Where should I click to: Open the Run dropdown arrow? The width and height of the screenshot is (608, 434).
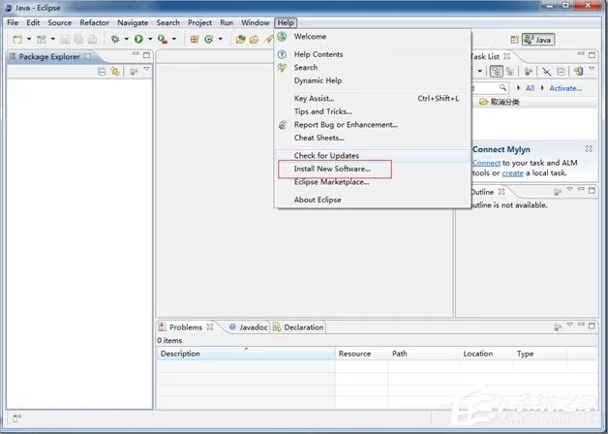(150, 39)
